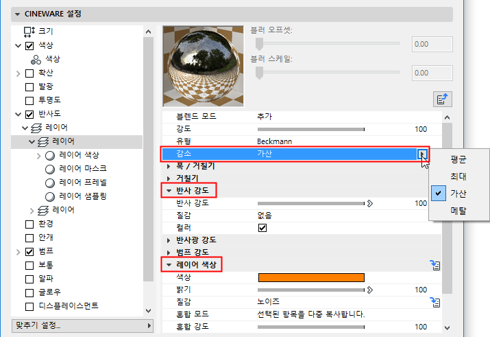The height and width of the screenshot is (337, 490).
Task: Choose 평균 from the popup menu
Action: 458,160
